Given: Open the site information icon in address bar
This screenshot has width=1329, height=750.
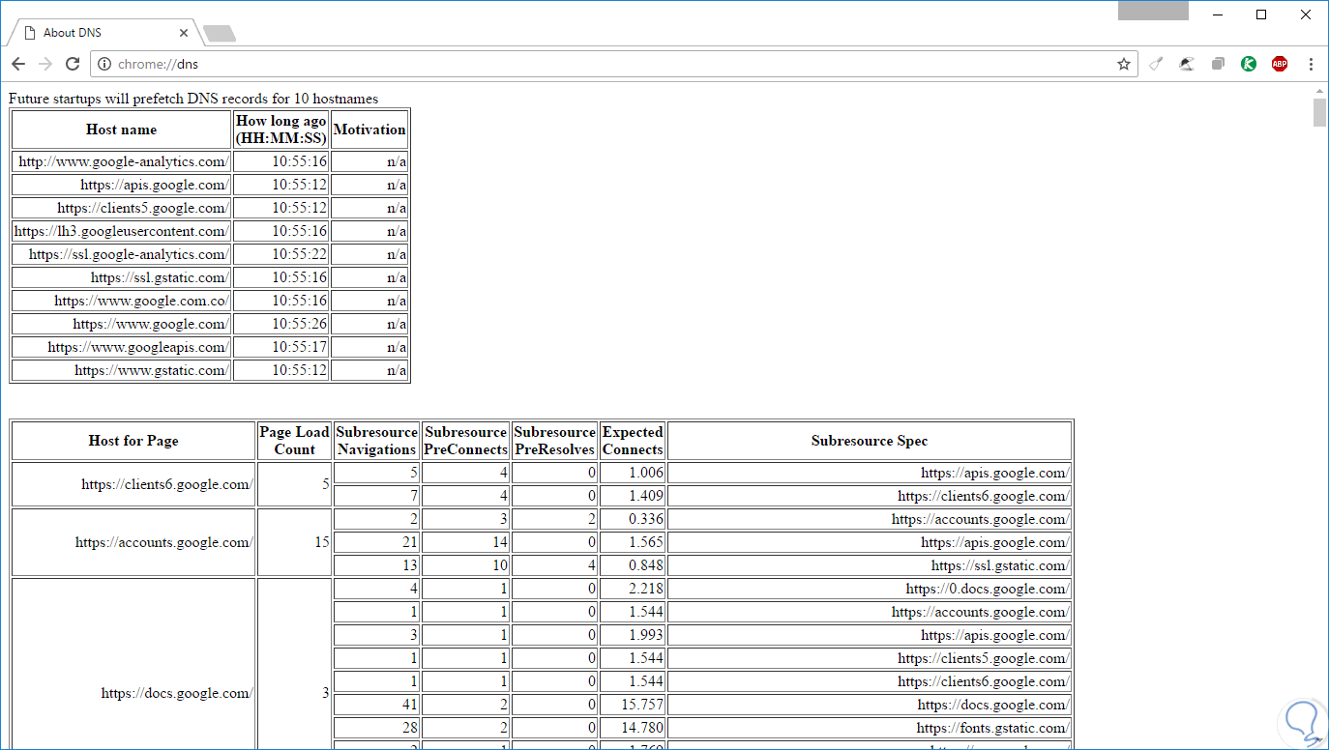Looking at the screenshot, I should pos(105,64).
